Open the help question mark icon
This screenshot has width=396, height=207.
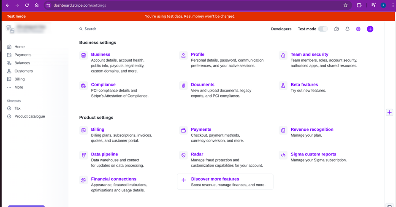coord(336,29)
